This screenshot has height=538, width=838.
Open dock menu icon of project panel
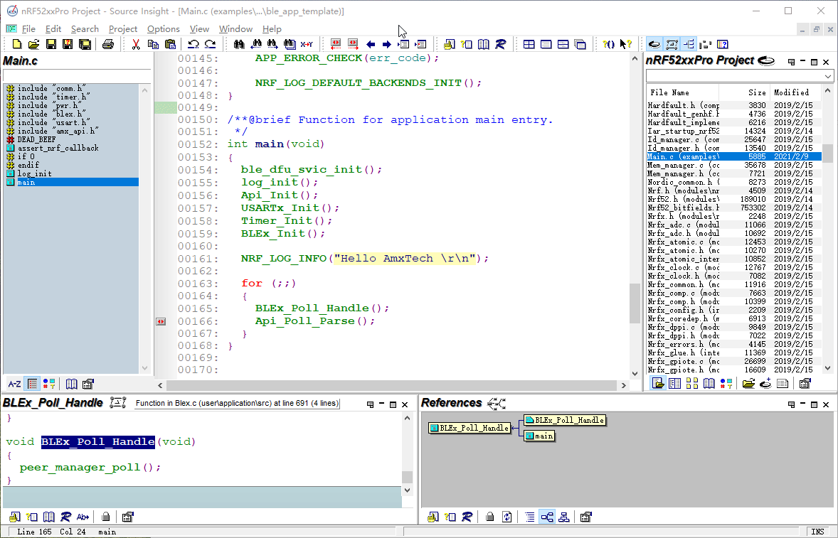click(x=792, y=62)
